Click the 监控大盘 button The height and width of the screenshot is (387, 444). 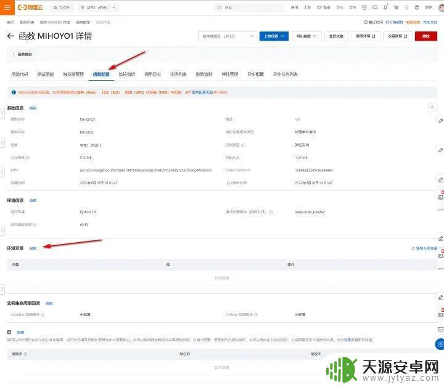(x=336, y=36)
